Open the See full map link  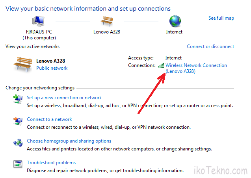tap(221, 18)
